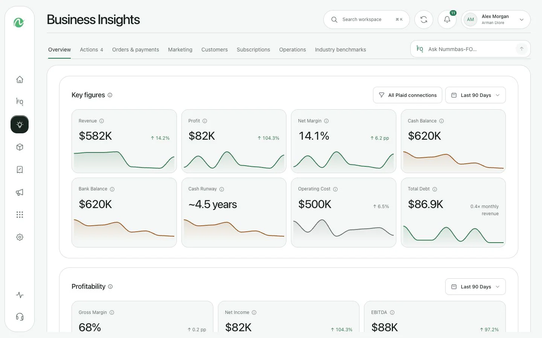Click the green leaf logo in sidebar
542x338 pixels.
[19, 23]
